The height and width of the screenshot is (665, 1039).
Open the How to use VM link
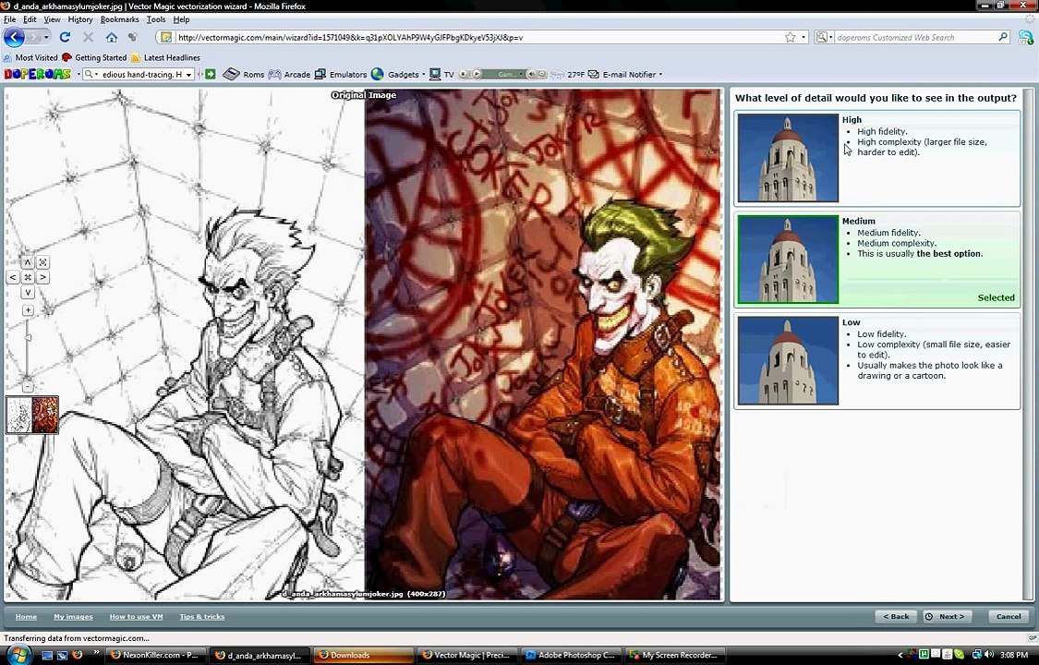[x=136, y=617]
